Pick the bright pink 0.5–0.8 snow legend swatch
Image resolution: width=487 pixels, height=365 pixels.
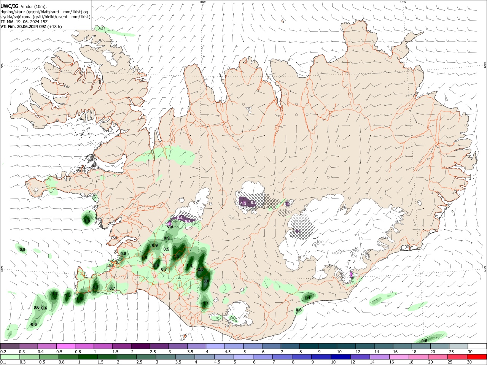65,346
